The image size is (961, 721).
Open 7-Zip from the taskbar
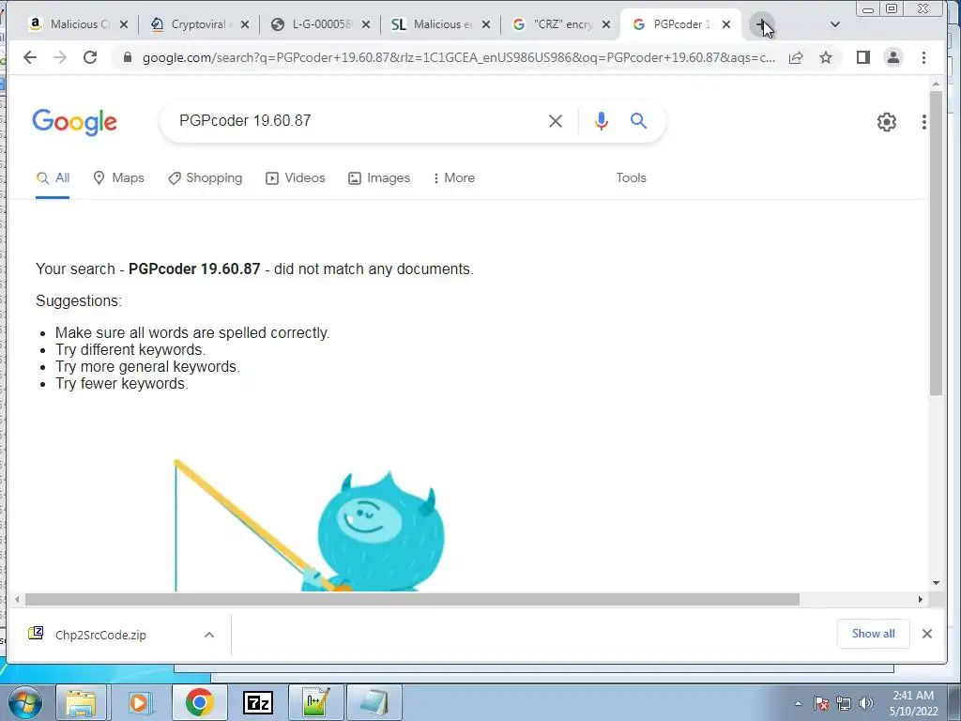pyautogui.click(x=257, y=702)
